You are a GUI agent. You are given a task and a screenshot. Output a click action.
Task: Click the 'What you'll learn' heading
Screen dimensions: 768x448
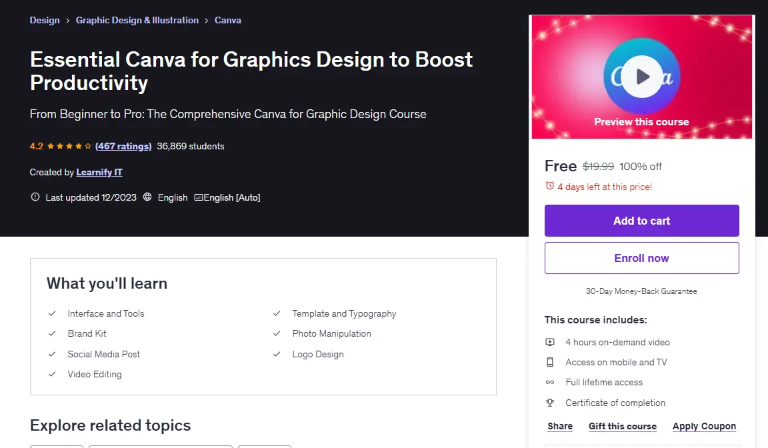click(x=107, y=283)
